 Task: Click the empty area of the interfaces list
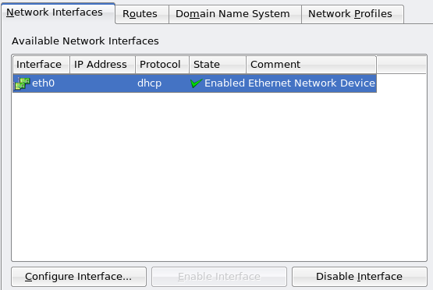point(219,177)
